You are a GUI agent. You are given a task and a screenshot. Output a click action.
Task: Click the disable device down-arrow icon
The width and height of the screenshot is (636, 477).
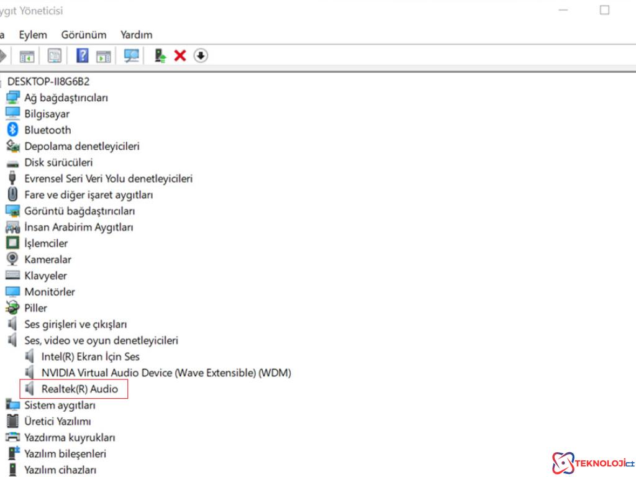[201, 56]
